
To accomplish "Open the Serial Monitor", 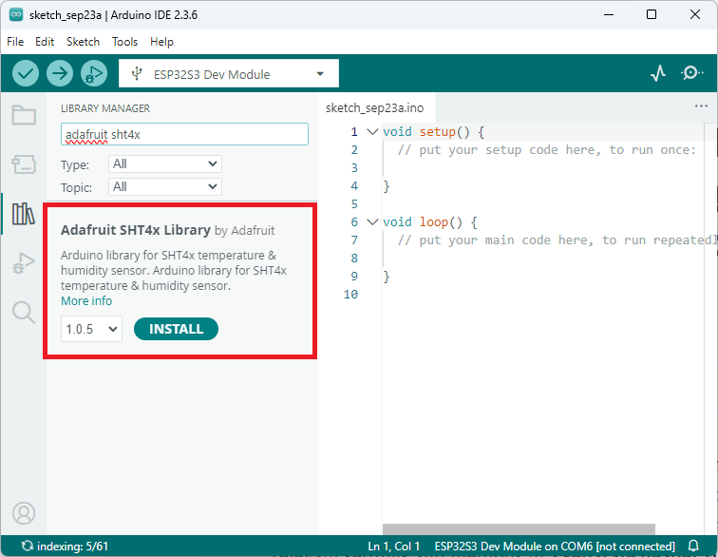I will (691, 73).
